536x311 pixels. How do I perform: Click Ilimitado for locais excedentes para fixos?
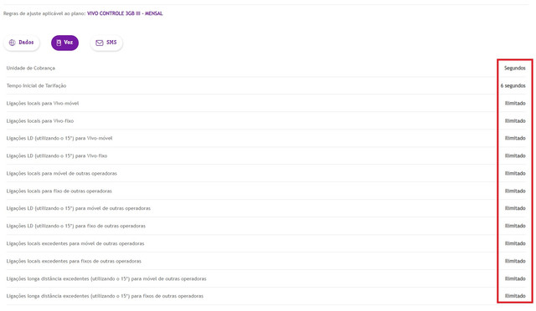[515, 261]
